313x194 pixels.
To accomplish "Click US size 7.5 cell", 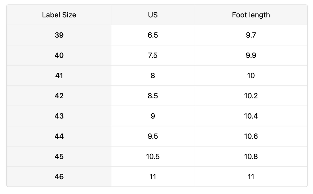I will coord(153,55).
